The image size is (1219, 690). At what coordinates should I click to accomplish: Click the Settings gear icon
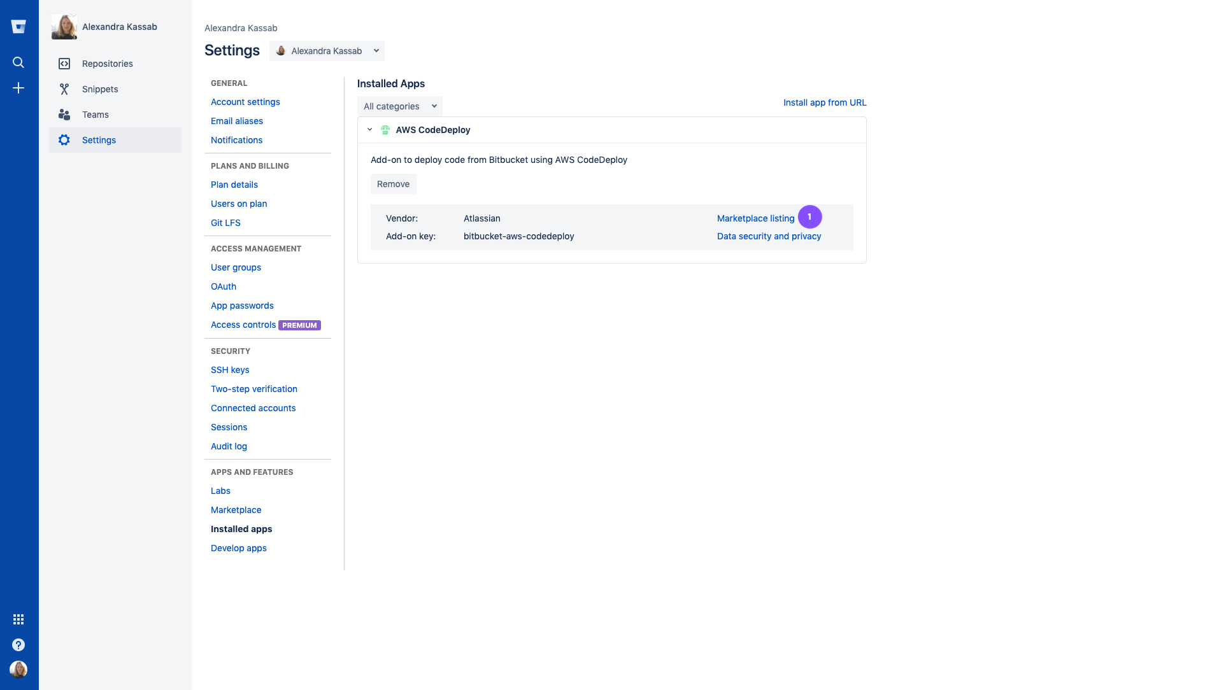64,140
